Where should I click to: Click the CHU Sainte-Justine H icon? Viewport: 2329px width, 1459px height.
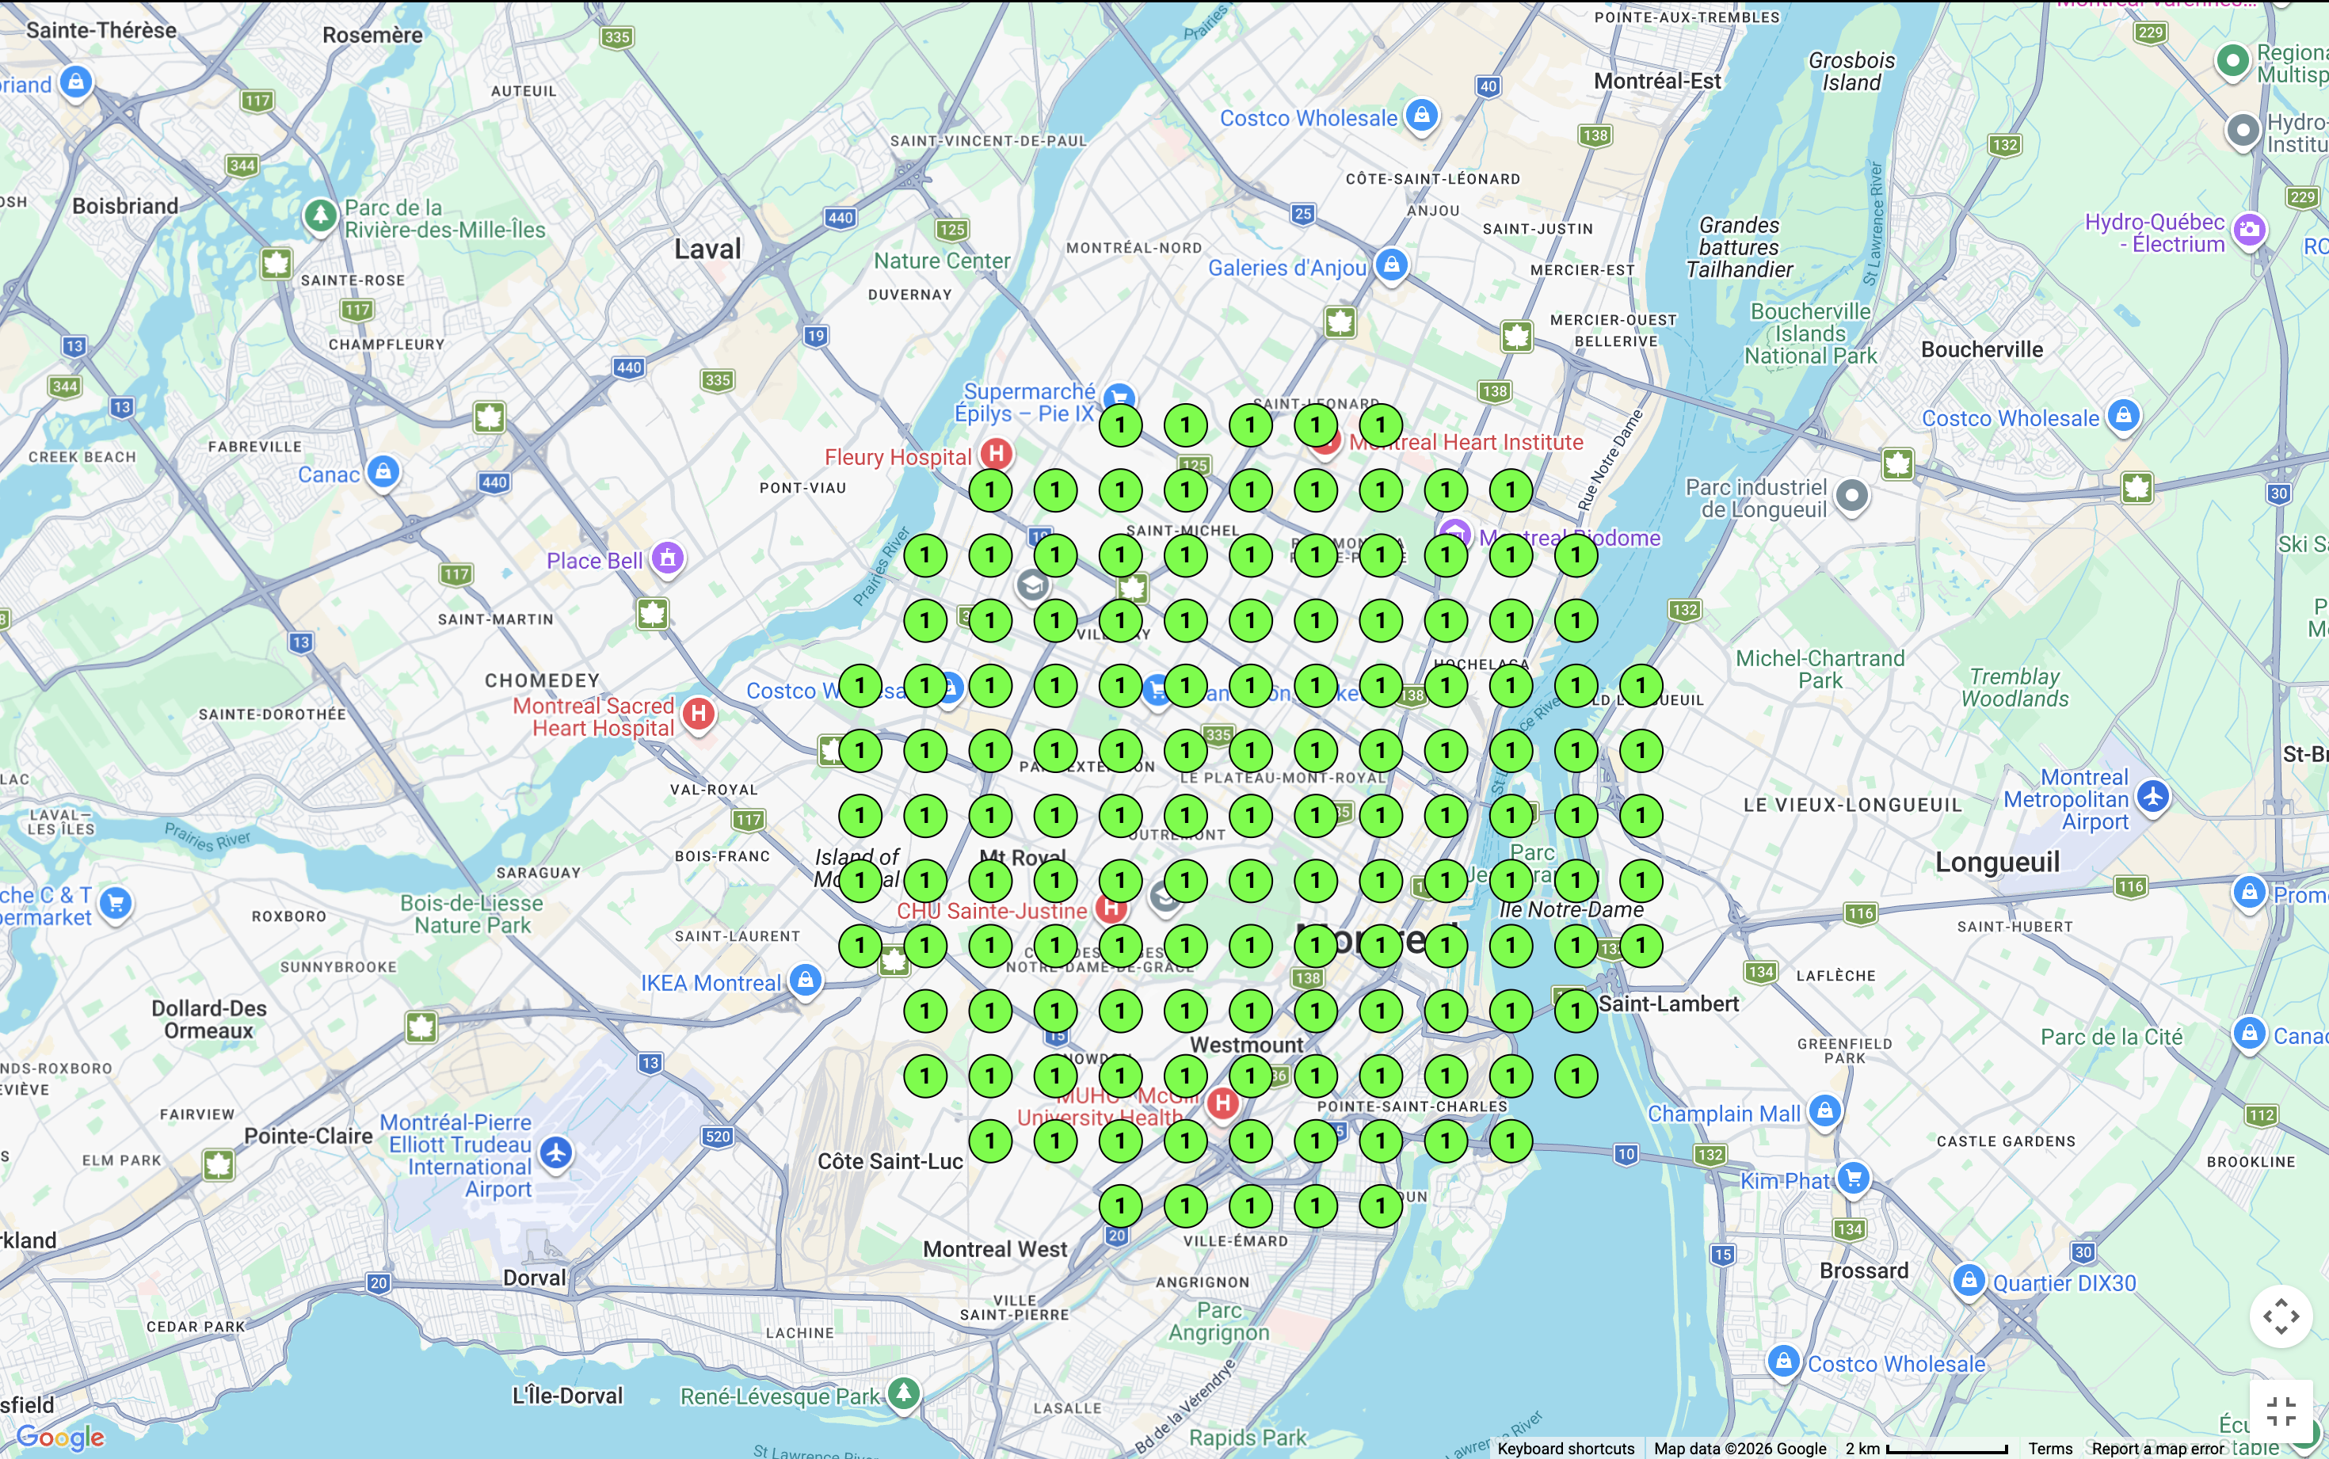(1111, 907)
